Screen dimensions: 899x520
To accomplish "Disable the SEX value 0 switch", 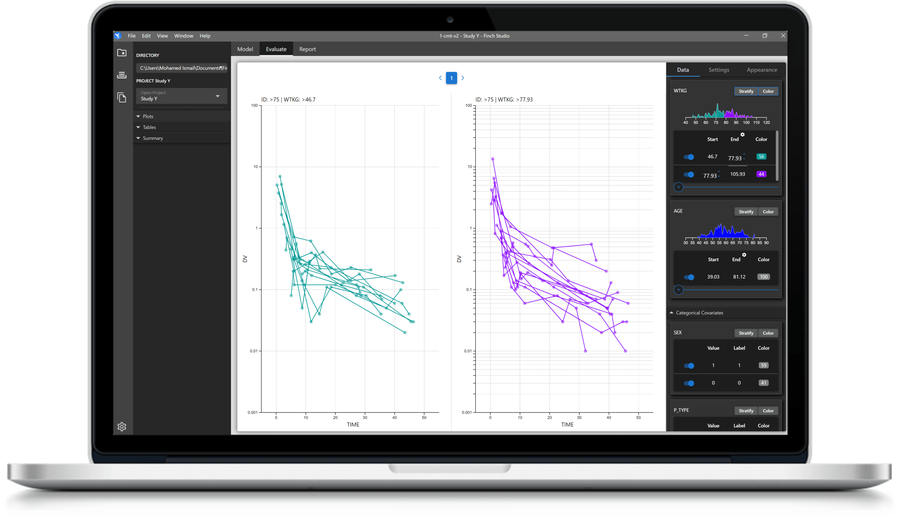I will [689, 383].
